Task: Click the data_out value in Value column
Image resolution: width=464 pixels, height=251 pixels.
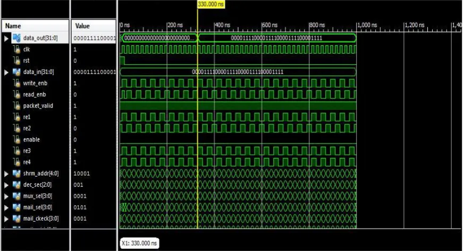Action: [95, 38]
